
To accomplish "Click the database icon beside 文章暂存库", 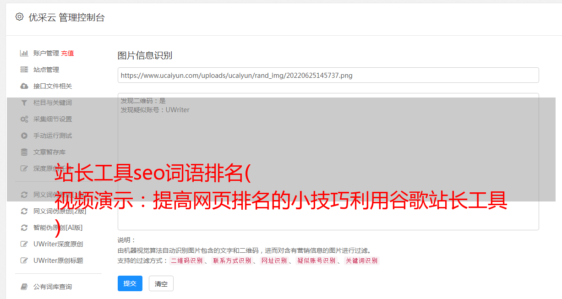I will tap(24, 152).
